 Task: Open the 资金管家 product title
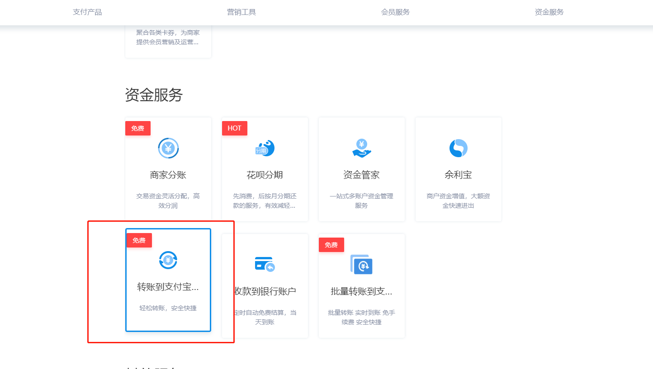[x=362, y=175]
